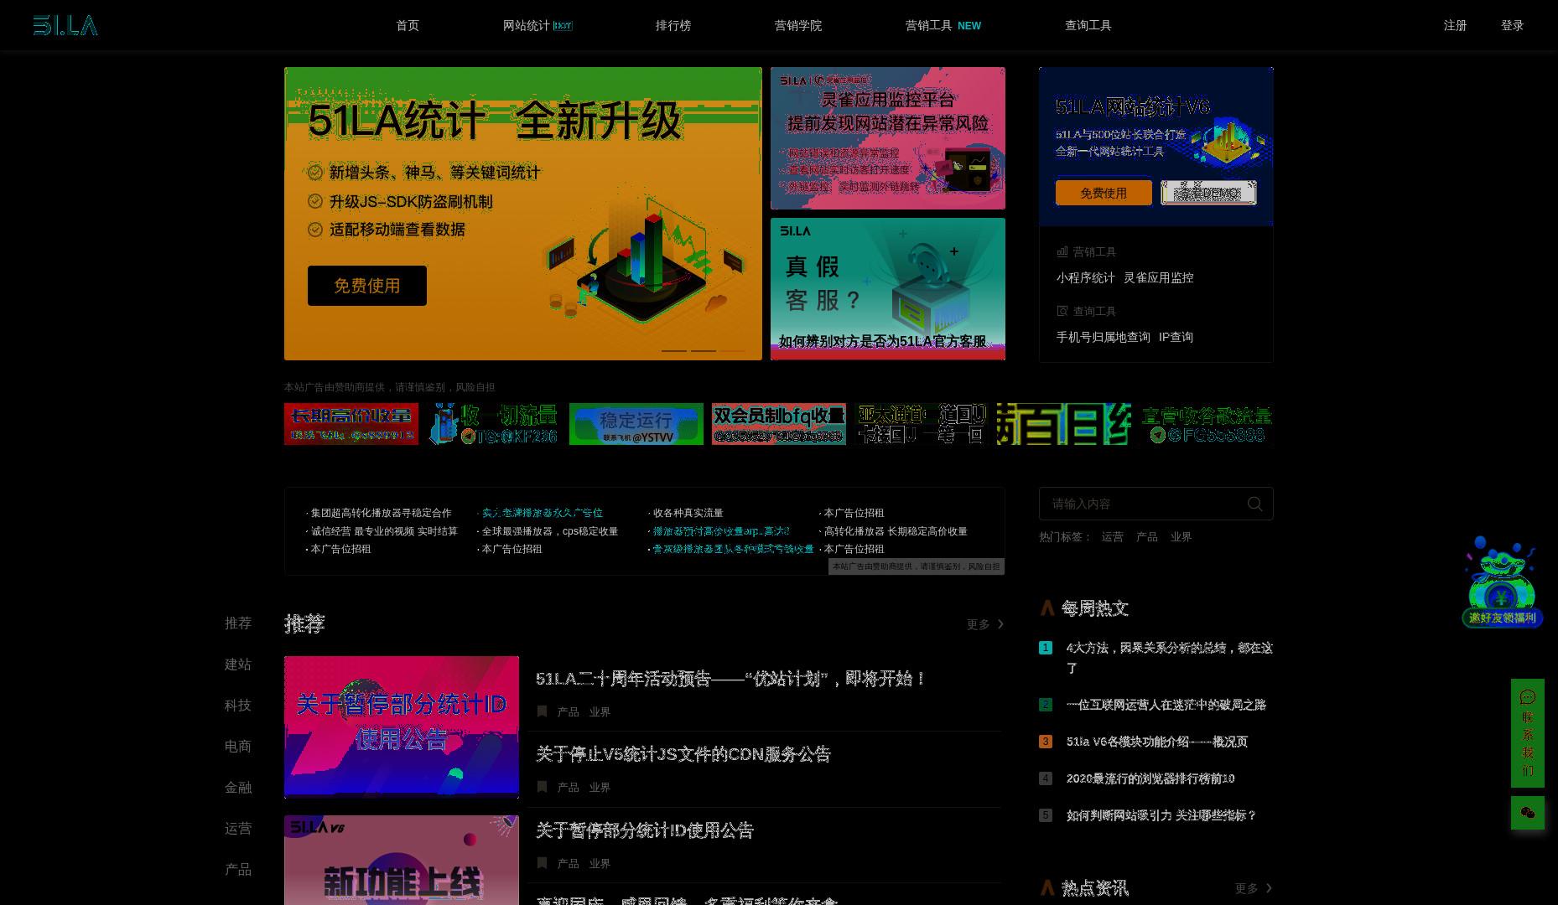Select the 产品 hot tag
The width and height of the screenshot is (1558, 905).
point(1147,537)
